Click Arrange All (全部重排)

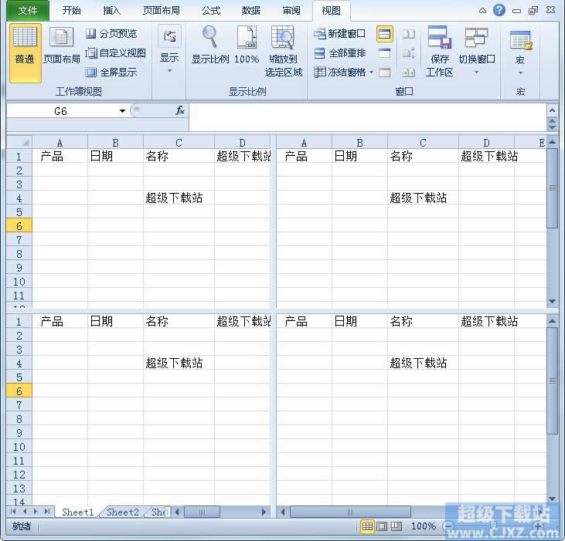click(x=339, y=53)
